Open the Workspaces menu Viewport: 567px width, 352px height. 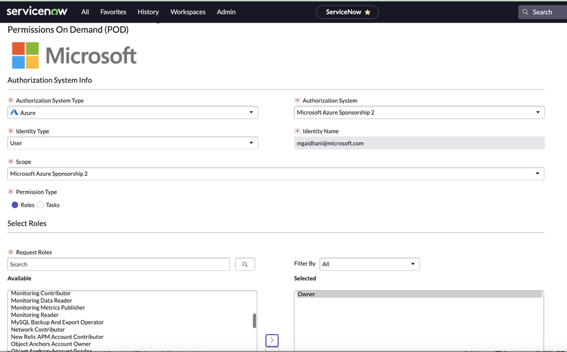click(x=187, y=11)
